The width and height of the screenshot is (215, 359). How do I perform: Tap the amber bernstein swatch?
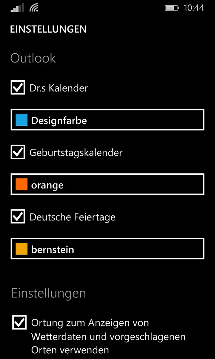[21, 248]
